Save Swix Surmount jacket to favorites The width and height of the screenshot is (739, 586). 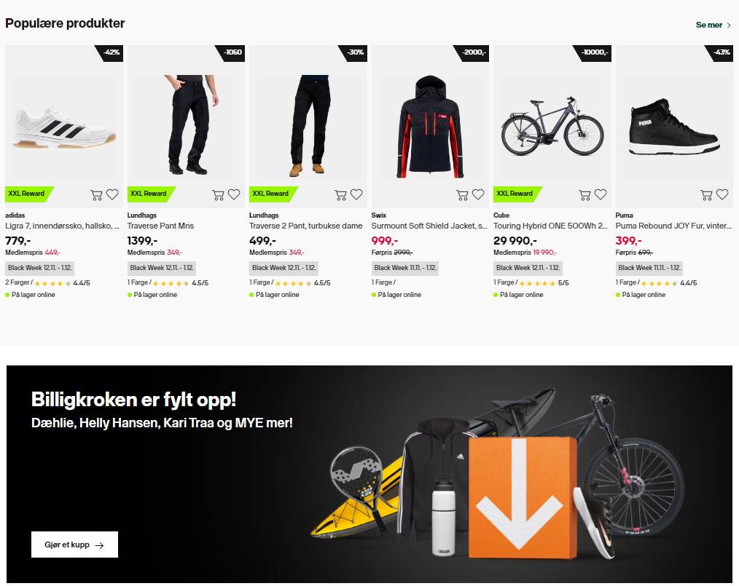tap(478, 194)
